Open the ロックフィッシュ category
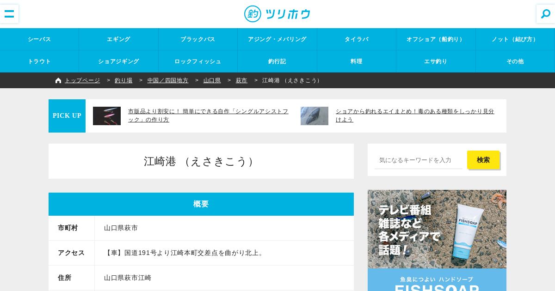This screenshot has width=555, height=291. tap(198, 61)
